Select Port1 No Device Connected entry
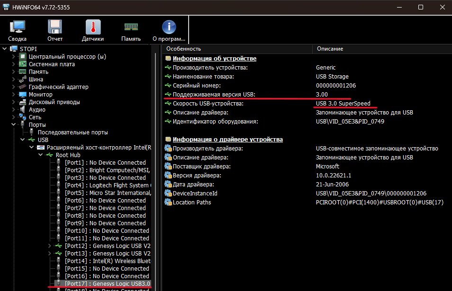The image size is (452, 291). click(105, 163)
